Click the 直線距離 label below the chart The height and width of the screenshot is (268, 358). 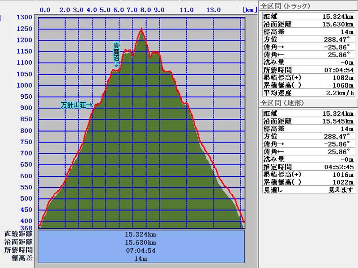[x=18, y=234]
